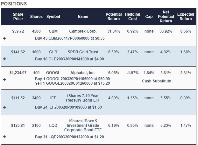Sort by Net Potential Return column

click(166, 17)
